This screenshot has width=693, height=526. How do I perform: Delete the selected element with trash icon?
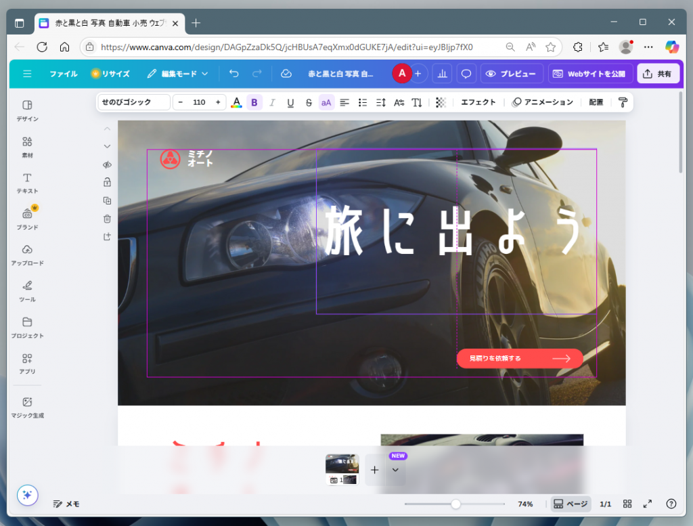tap(107, 218)
